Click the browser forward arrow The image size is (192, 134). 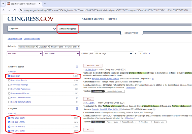click(x=9, y=10)
